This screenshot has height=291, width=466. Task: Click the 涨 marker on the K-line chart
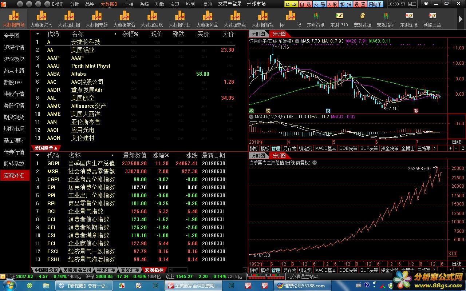point(416,111)
